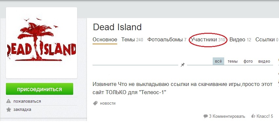Switch to the Основное tab
The image size is (279, 123).
(105, 40)
